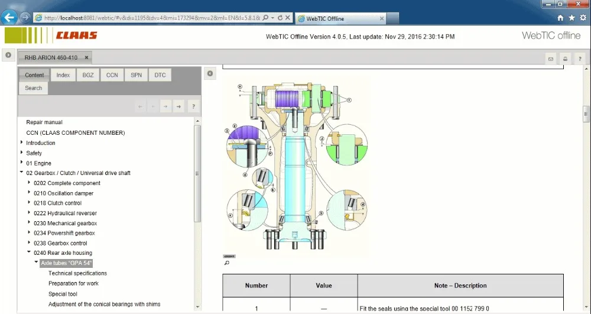
Task: Open the DTC tab
Action: point(160,75)
